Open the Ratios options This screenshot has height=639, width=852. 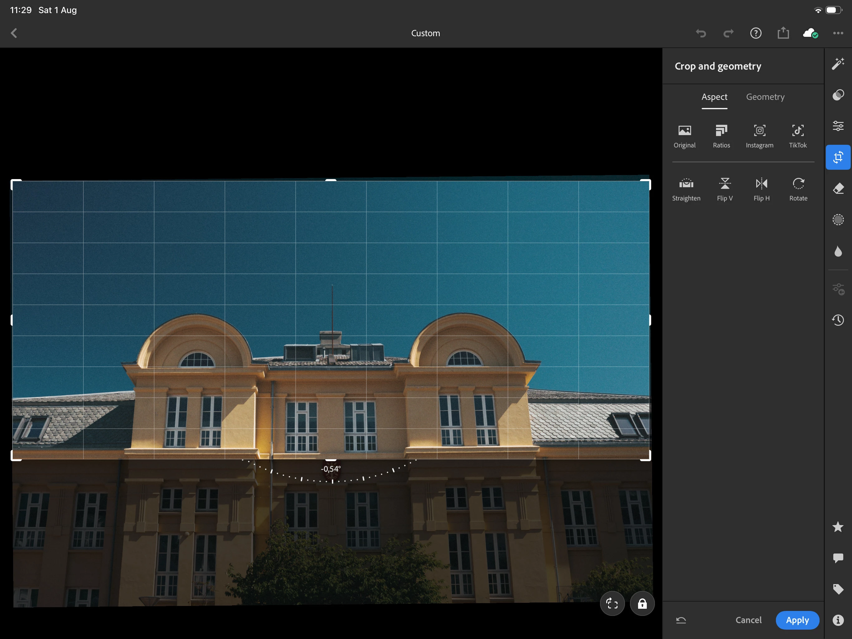coord(721,136)
